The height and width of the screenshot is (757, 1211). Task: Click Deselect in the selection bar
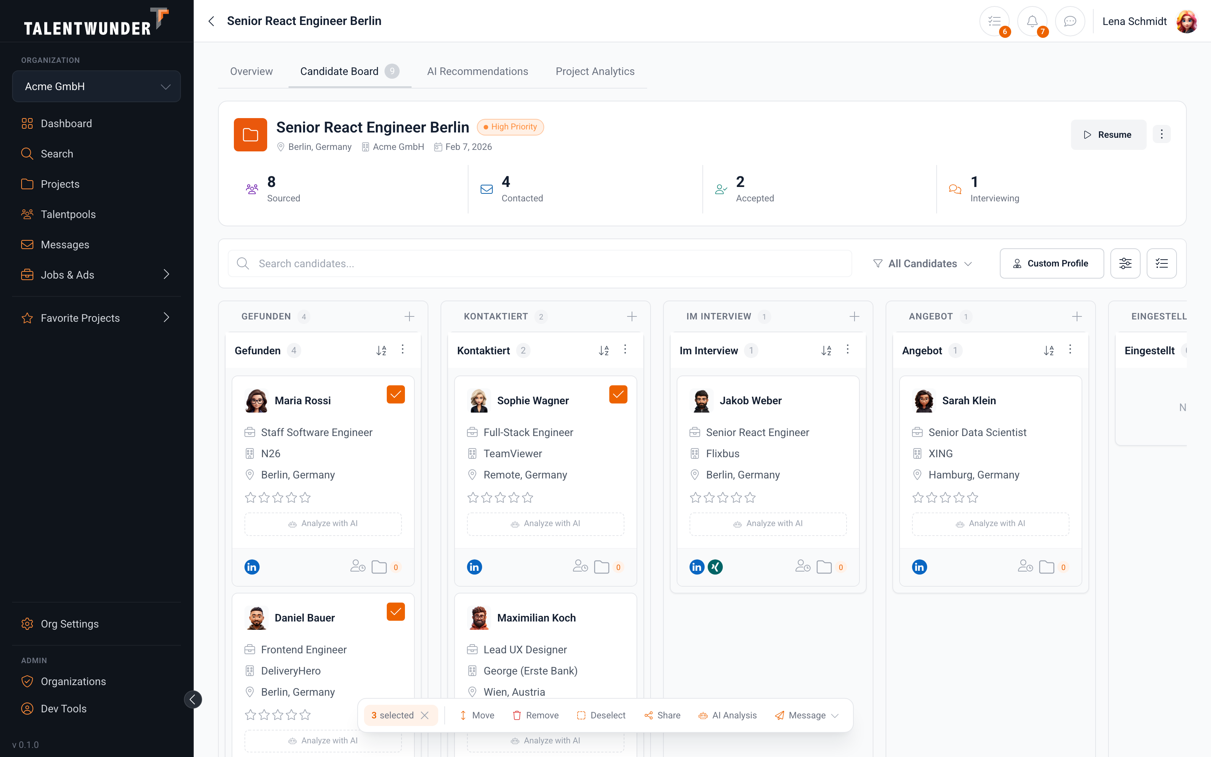[x=601, y=715]
